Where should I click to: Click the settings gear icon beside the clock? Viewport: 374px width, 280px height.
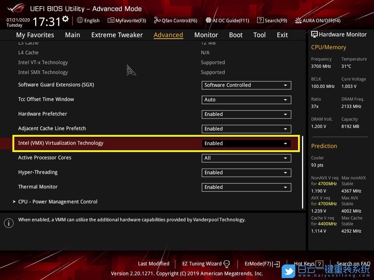[65, 19]
